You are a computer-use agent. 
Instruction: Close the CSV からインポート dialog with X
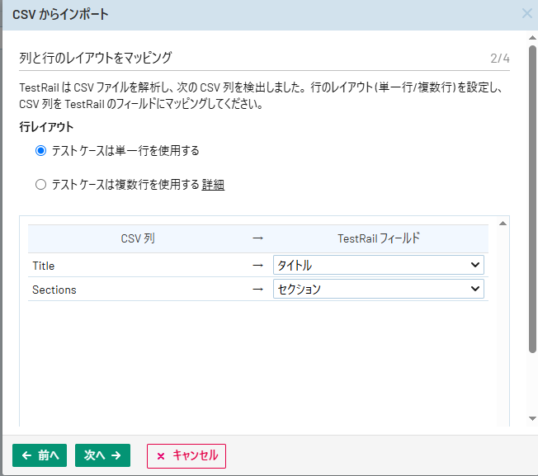click(527, 13)
